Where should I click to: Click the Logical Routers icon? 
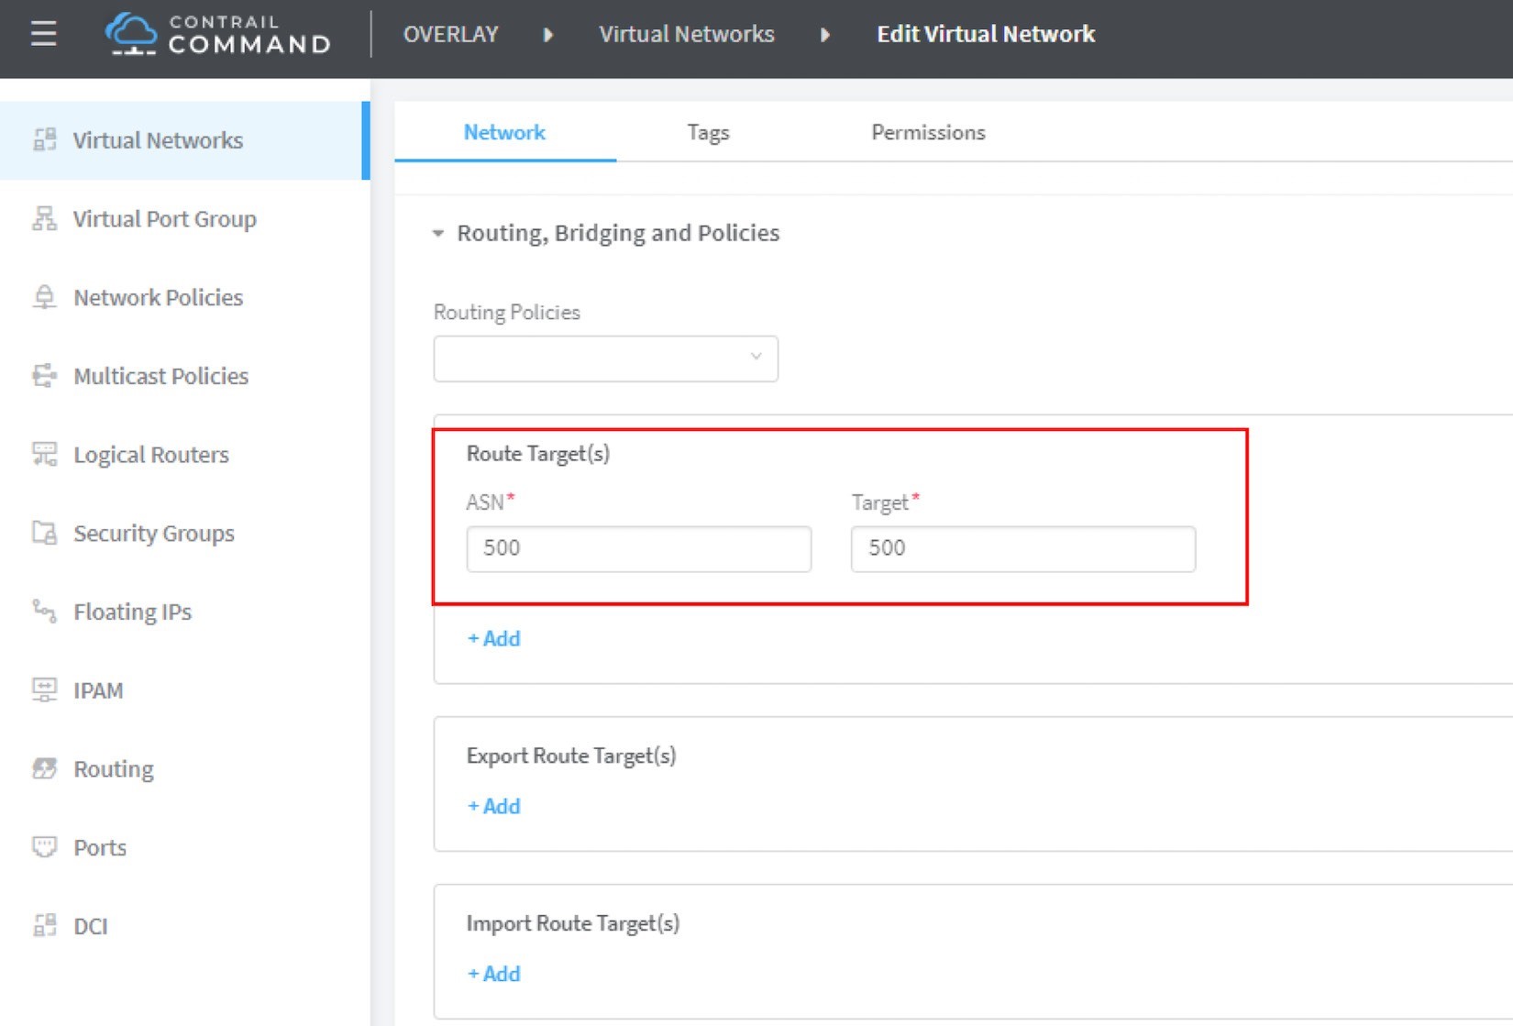tap(44, 454)
